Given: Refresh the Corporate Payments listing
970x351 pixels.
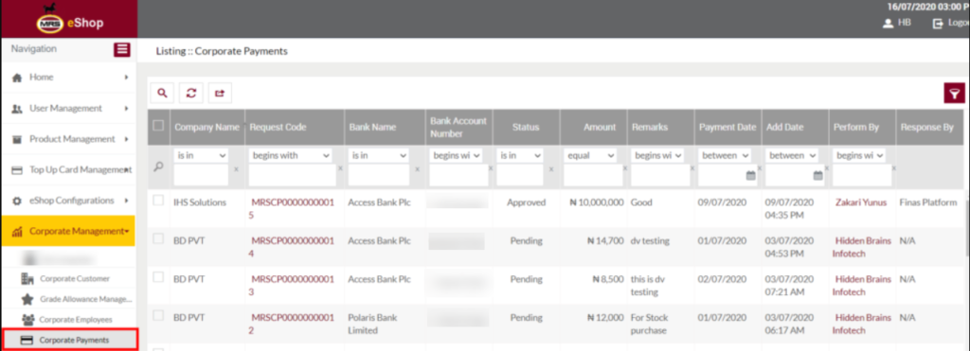Looking at the screenshot, I should coord(191,93).
